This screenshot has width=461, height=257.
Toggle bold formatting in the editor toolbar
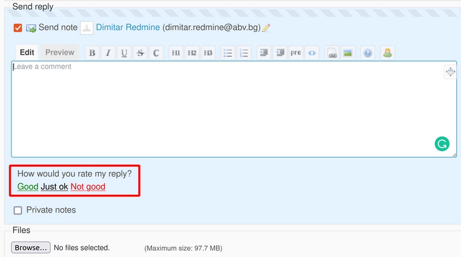point(92,53)
